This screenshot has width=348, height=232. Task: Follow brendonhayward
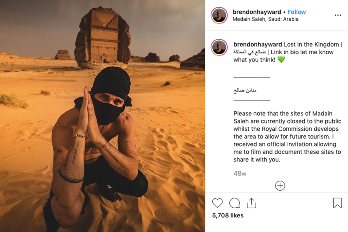coord(297,12)
